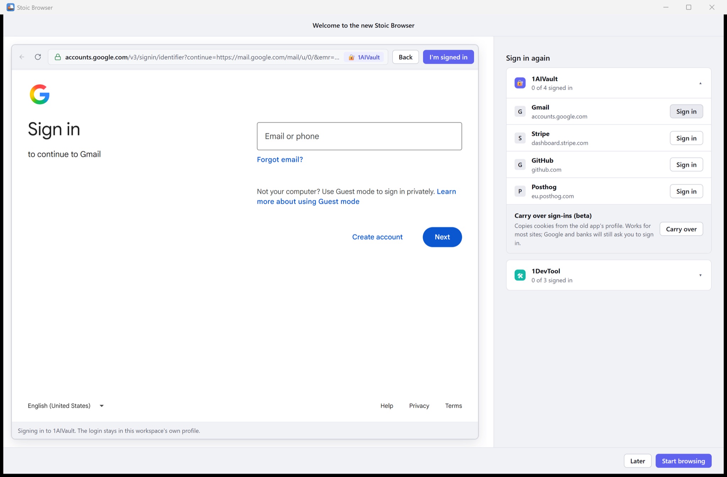Focus the Email or phone field

[x=359, y=136]
